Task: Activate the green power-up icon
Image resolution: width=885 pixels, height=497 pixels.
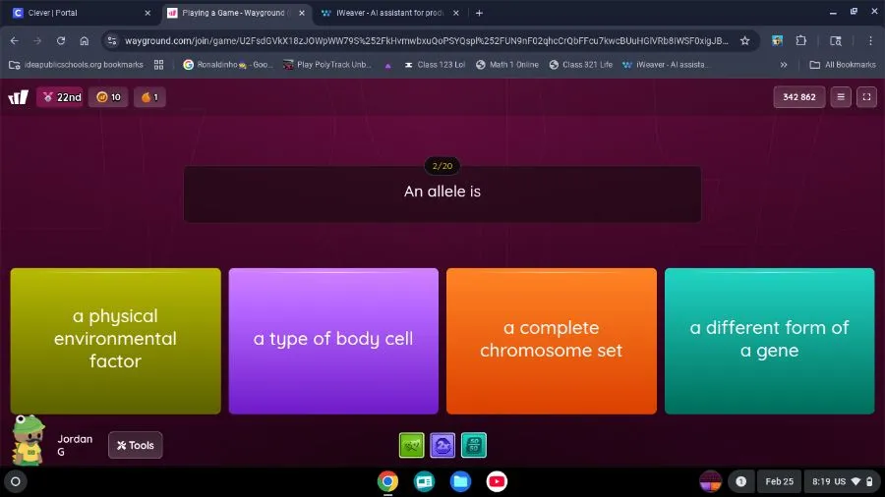Action: pyautogui.click(x=411, y=445)
